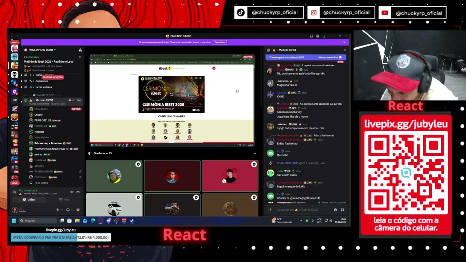Open Julia's profile in chat
The width and height of the screenshot is (466, 262).
point(280,171)
